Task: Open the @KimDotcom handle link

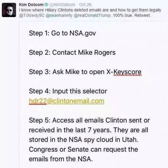Action: (62, 5)
